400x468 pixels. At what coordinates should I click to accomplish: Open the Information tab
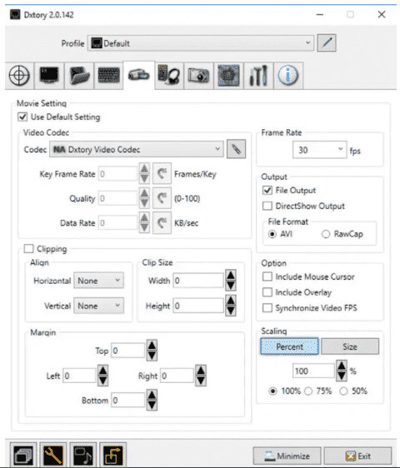(288, 76)
